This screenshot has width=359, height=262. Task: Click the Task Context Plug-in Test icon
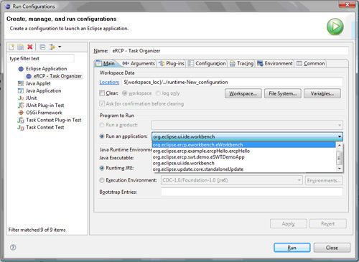pos(21,120)
